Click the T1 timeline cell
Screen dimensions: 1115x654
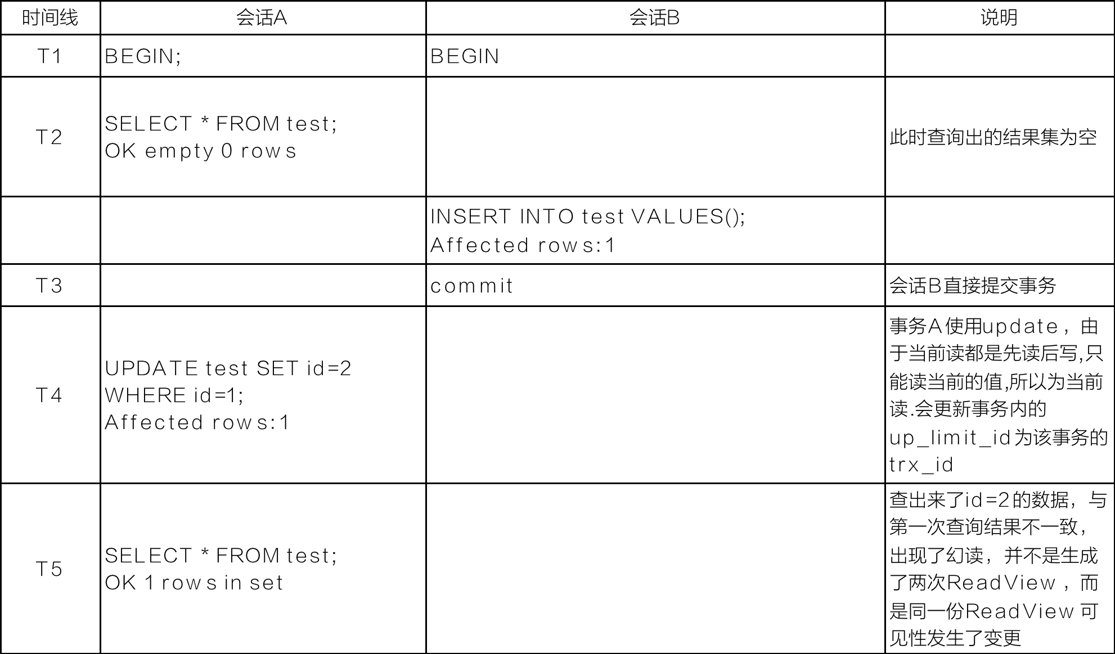tap(50, 56)
